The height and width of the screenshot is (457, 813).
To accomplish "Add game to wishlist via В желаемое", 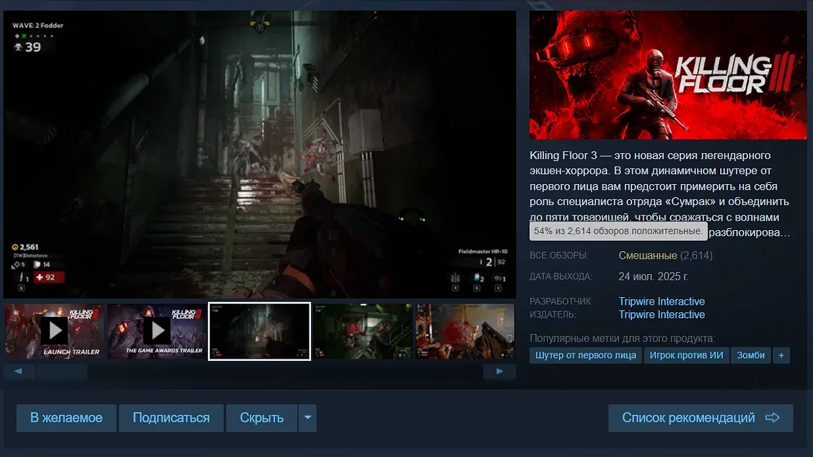I will pyautogui.click(x=66, y=418).
